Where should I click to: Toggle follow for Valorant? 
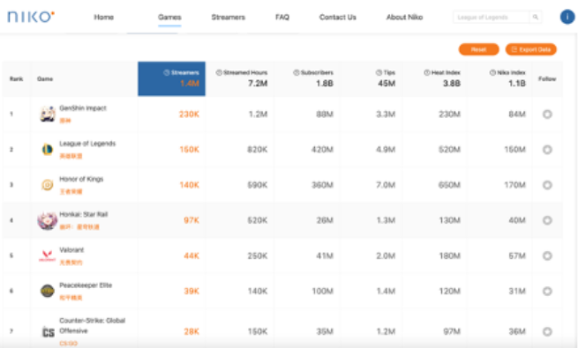pyautogui.click(x=547, y=255)
